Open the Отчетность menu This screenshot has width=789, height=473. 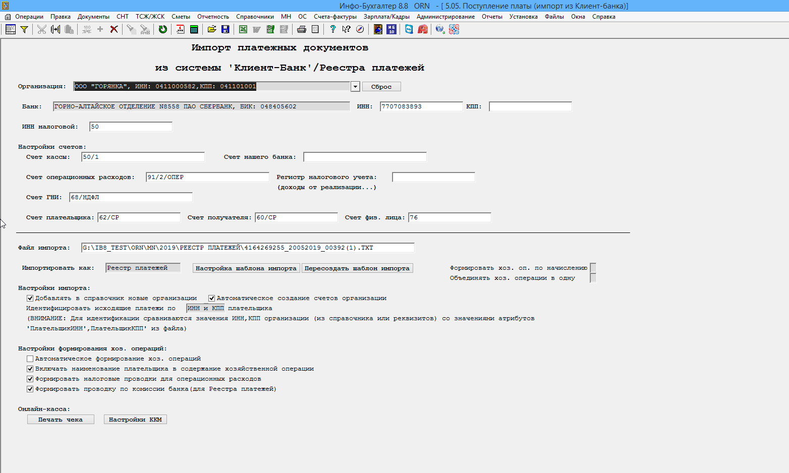pos(213,17)
